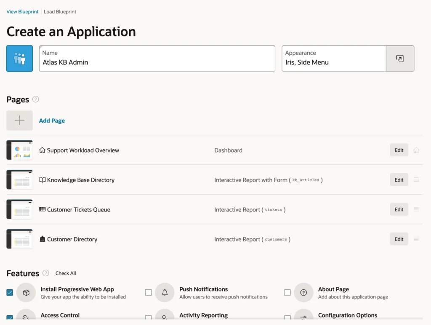
Task: Click the customers table name
Action: 276,239
